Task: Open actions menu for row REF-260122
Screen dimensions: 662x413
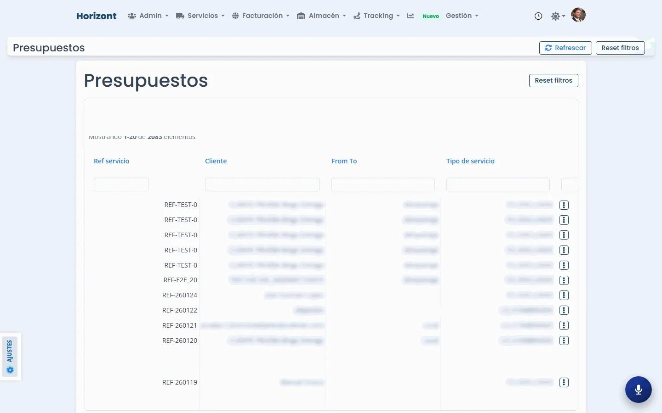Action: (x=564, y=311)
